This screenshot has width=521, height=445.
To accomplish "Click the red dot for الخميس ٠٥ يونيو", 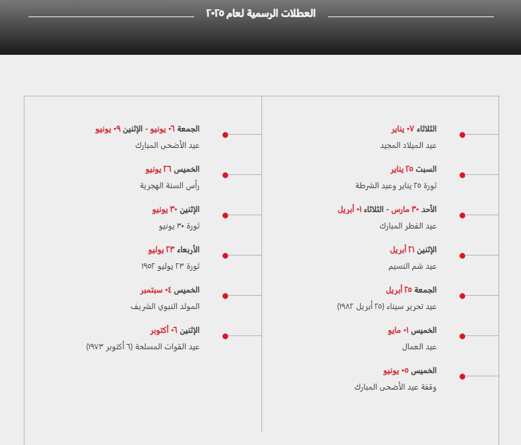I will tap(462, 376).
